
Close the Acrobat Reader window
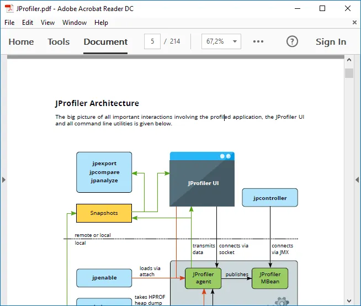pyautogui.click(x=348, y=8)
